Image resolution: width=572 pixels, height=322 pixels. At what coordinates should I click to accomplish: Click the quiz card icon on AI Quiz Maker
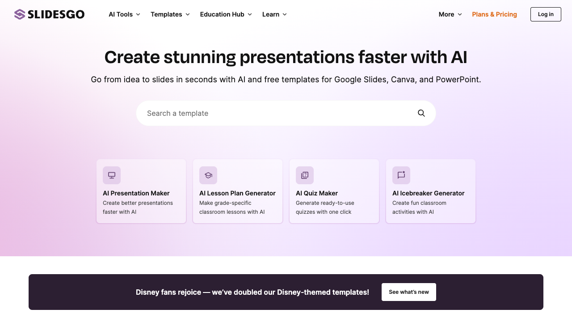pos(304,175)
